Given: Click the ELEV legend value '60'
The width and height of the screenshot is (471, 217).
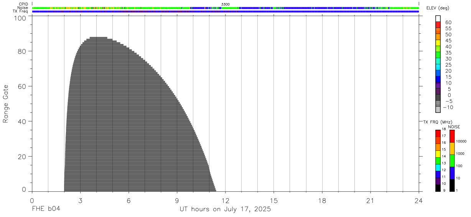Looking at the screenshot, I should tap(449, 23).
